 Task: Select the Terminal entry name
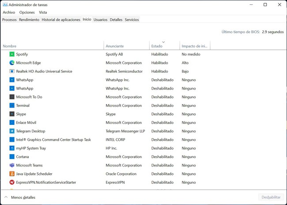pyautogui.click(x=23, y=105)
